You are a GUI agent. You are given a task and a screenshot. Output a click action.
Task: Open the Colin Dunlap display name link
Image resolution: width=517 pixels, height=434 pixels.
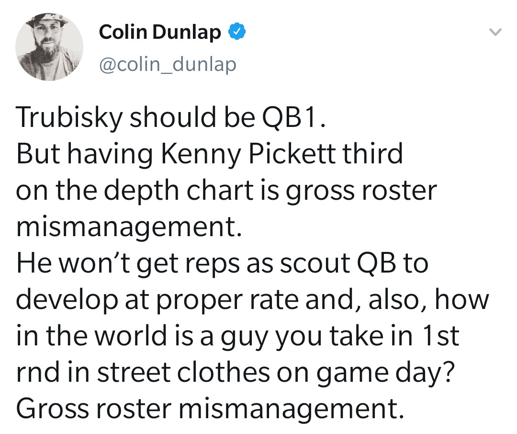pyautogui.click(x=160, y=32)
